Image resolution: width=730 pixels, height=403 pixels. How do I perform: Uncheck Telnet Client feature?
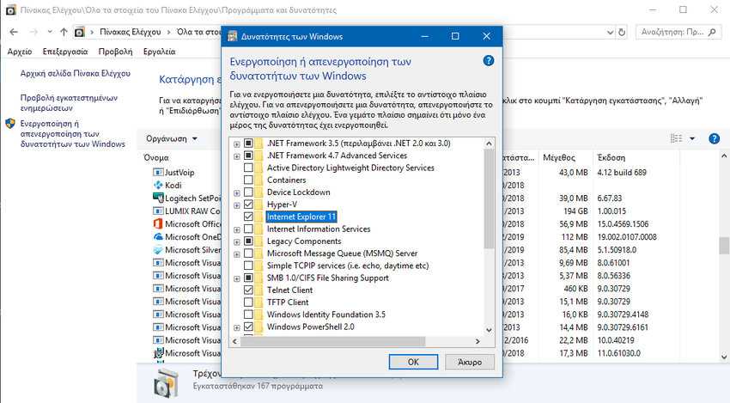coord(248,290)
